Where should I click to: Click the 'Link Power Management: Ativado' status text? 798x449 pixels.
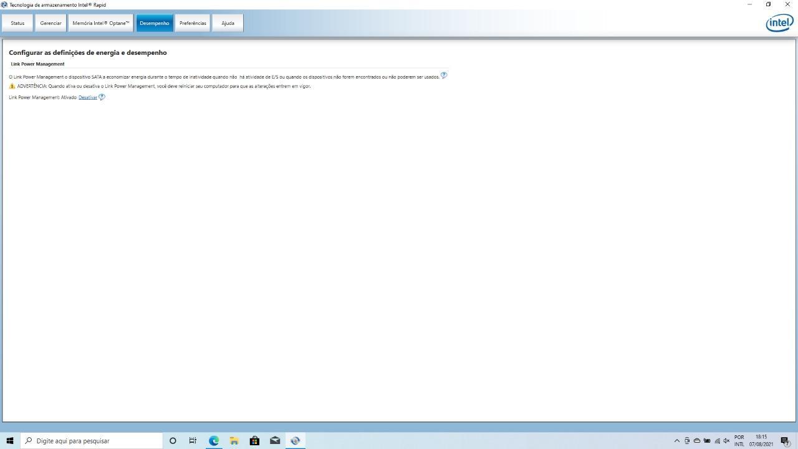click(x=43, y=97)
